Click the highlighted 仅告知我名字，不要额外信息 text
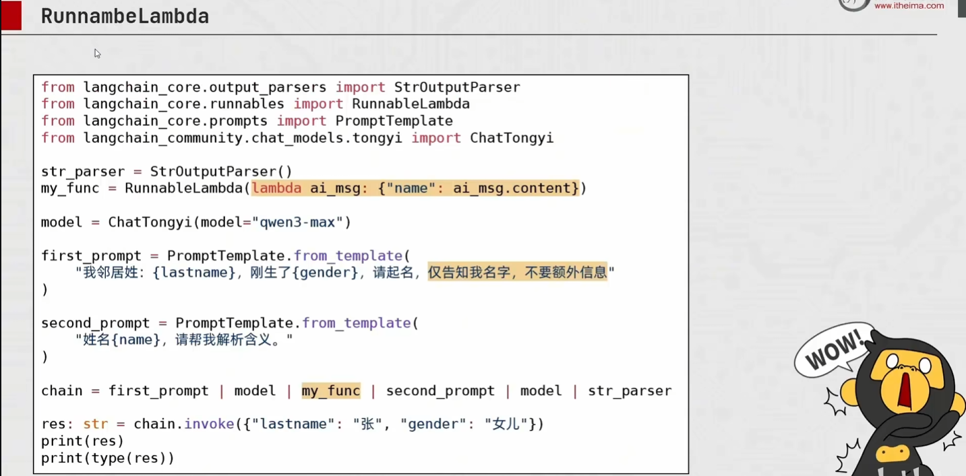966x476 pixels. (x=518, y=272)
